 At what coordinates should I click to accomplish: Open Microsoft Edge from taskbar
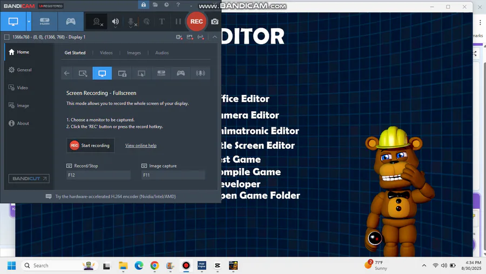(139, 266)
